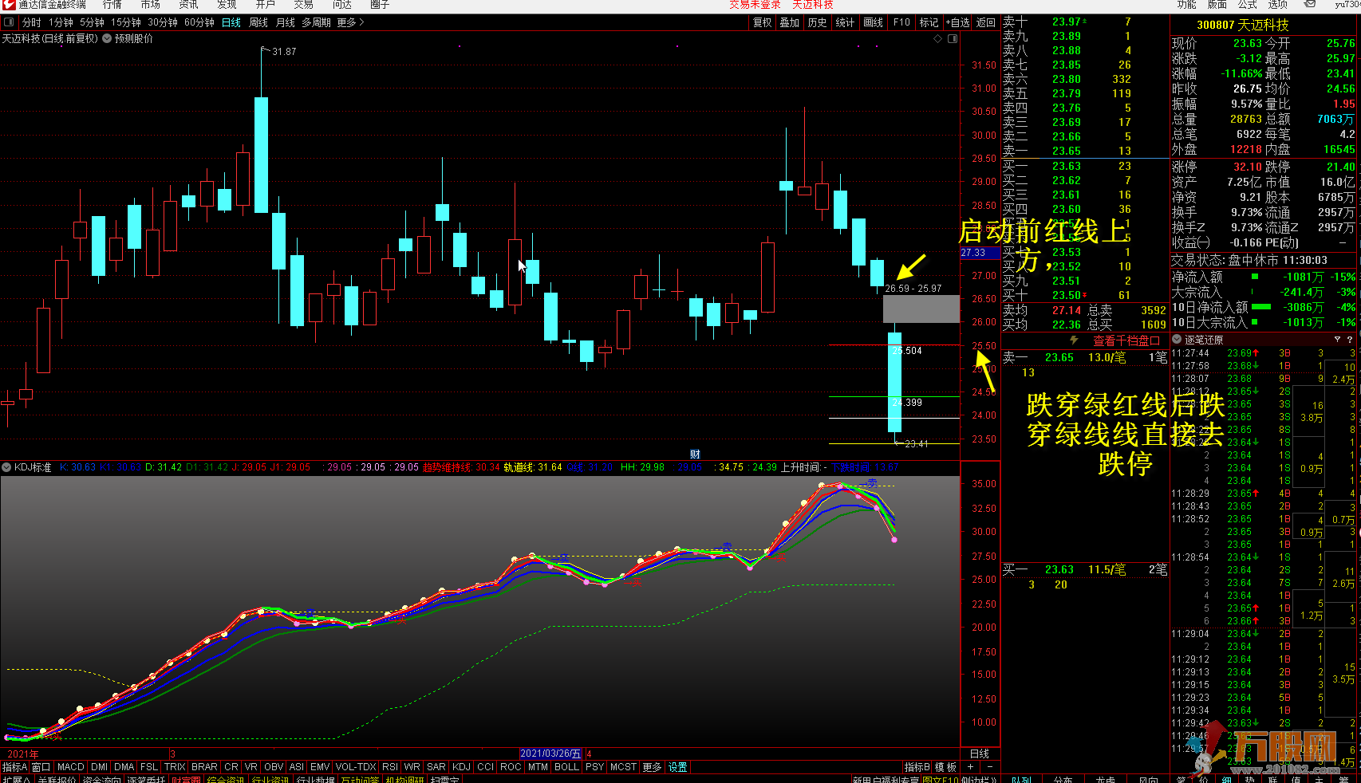Select the RSI indicator
The width and height of the screenshot is (1361, 783).
tap(389, 767)
